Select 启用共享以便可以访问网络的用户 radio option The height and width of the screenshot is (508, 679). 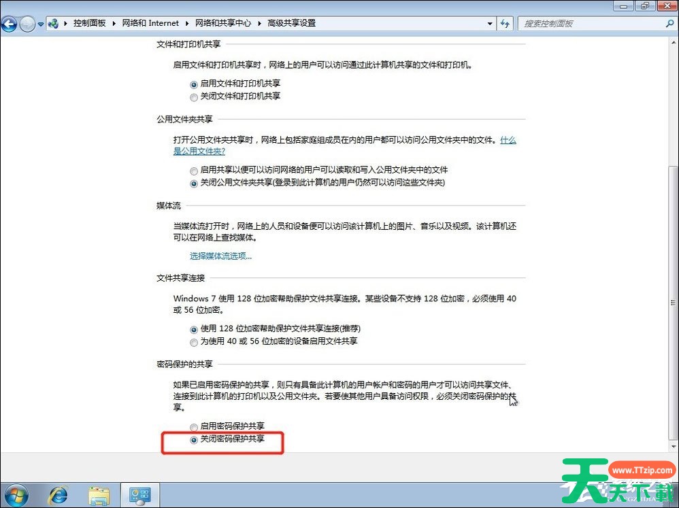194,171
